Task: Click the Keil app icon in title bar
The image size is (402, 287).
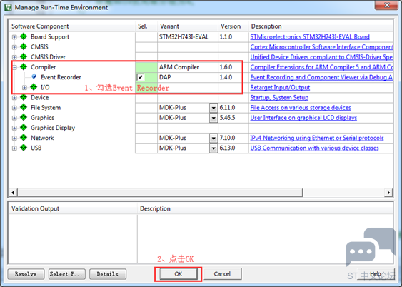Action: click(8, 7)
